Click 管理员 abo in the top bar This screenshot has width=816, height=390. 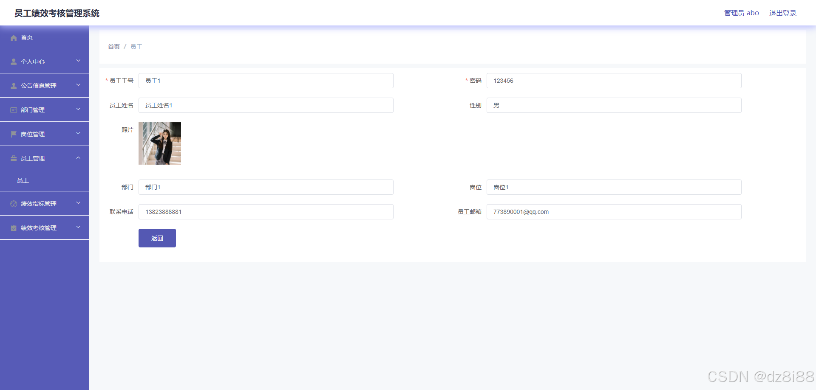[x=741, y=13]
